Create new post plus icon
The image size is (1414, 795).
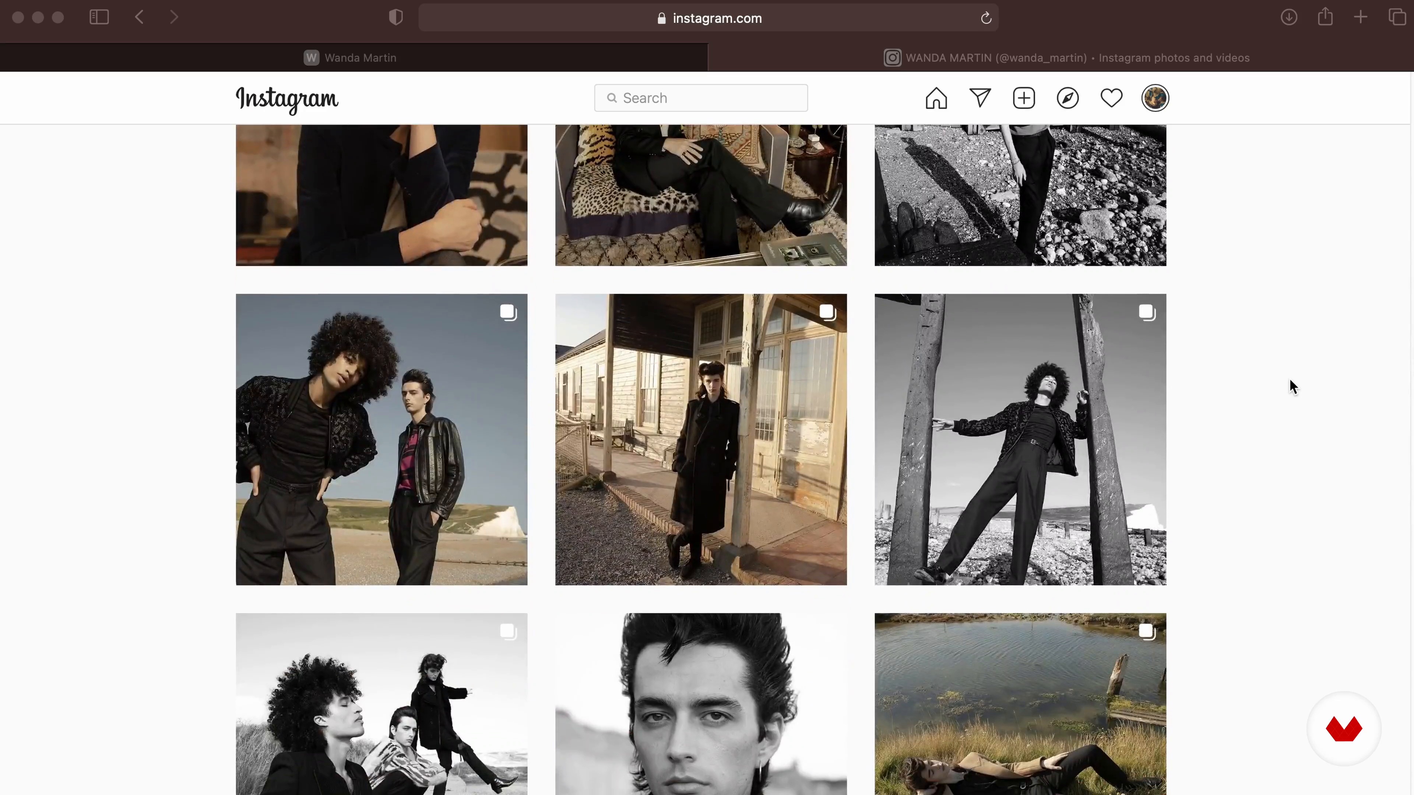point(1024,98)
